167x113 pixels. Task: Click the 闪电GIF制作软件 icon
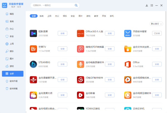coord(80,80)
